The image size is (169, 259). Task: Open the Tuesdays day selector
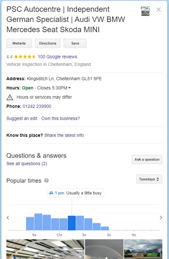pyautogui.click(x=149, y=179)
